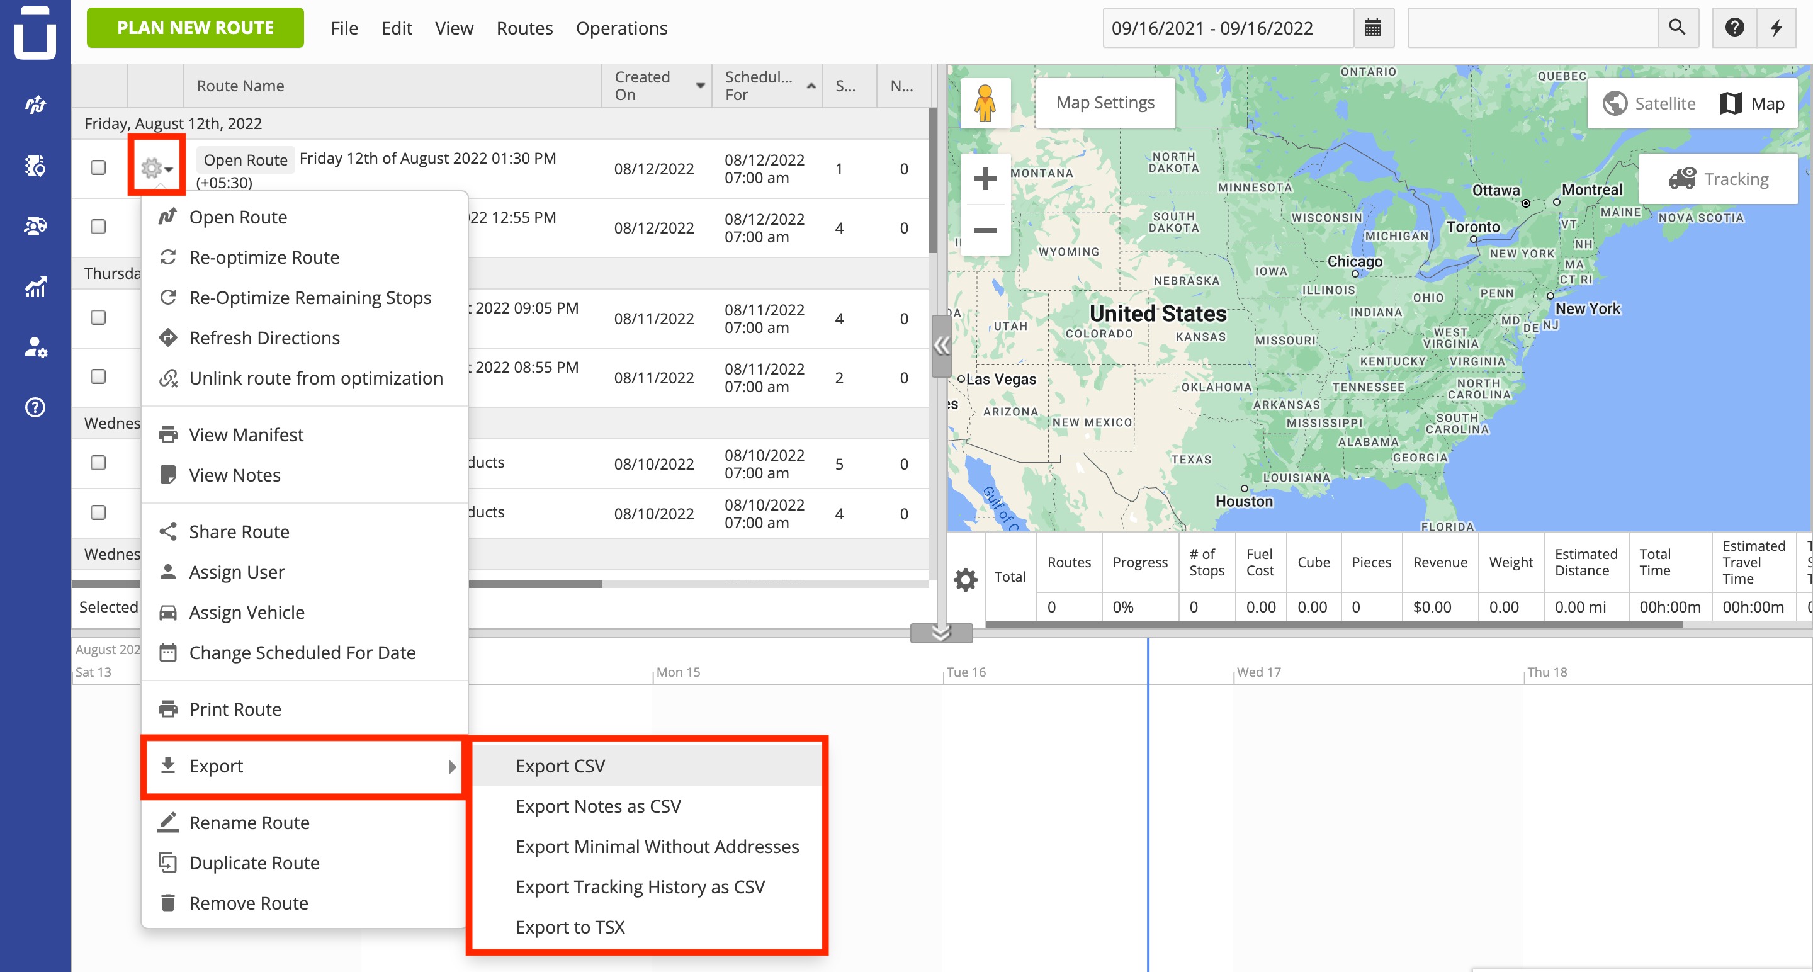Click the Plan New Route button
1813x972 pixels.
pyautogui.click(x=195, y=28)
